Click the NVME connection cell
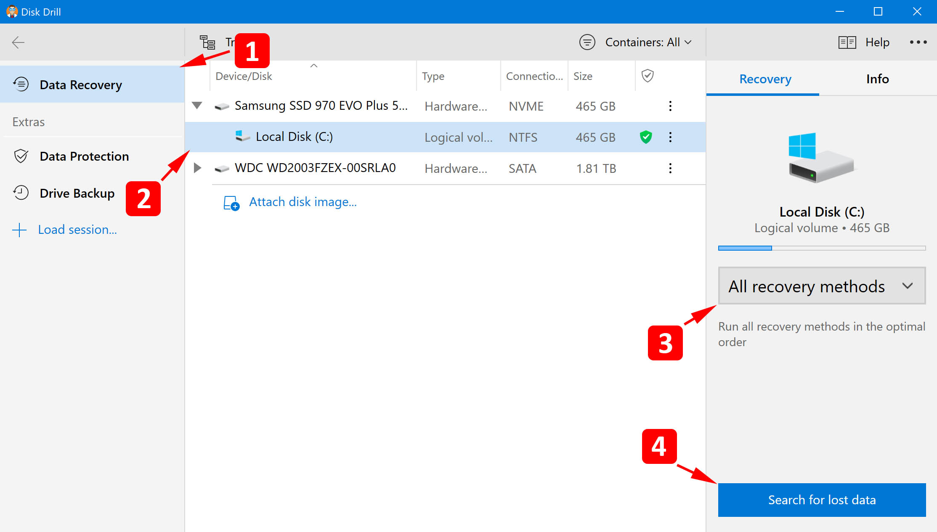This screenshot has height=532, width=937. click(526, 106)
